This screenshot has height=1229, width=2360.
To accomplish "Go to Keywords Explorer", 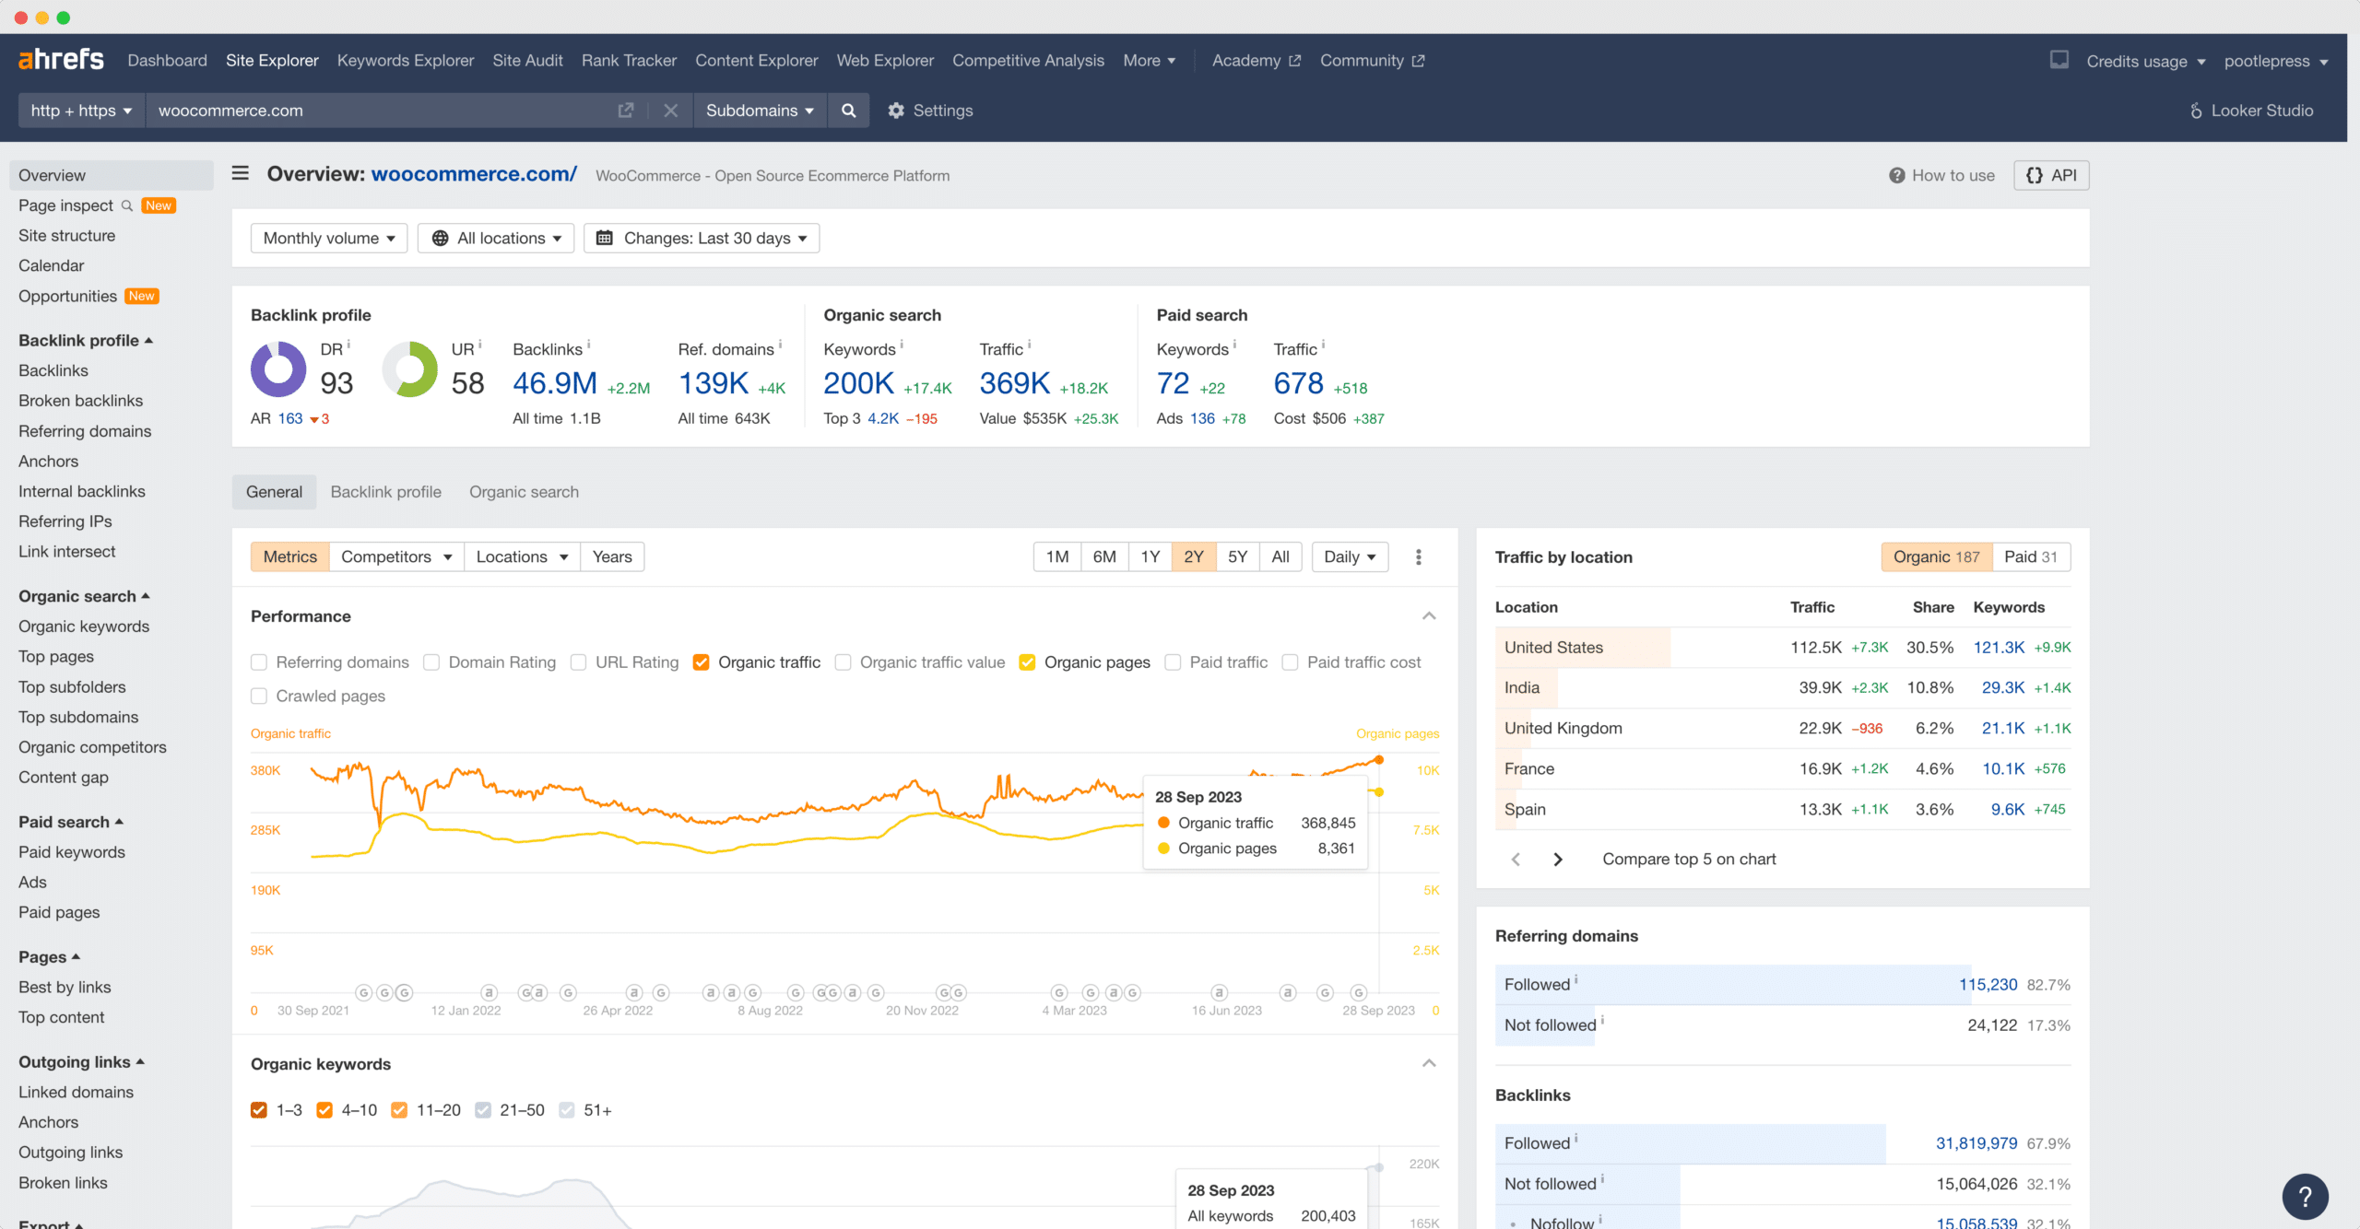I will tap(406, 60).
